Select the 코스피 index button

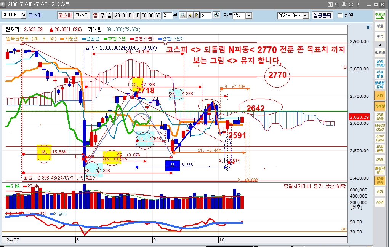tap(65, 15)
